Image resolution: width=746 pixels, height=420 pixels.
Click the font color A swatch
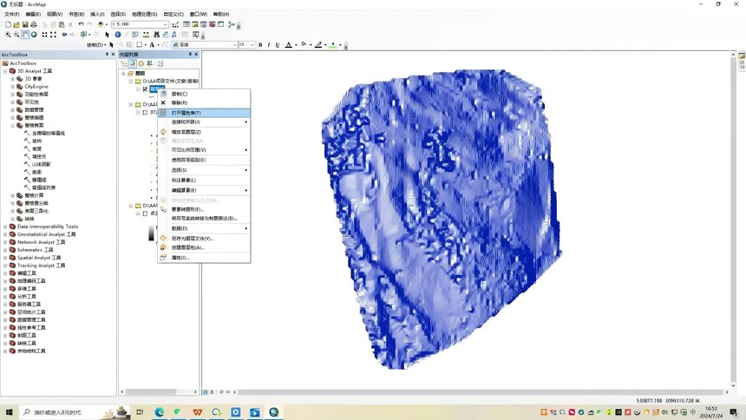point(288,45)
